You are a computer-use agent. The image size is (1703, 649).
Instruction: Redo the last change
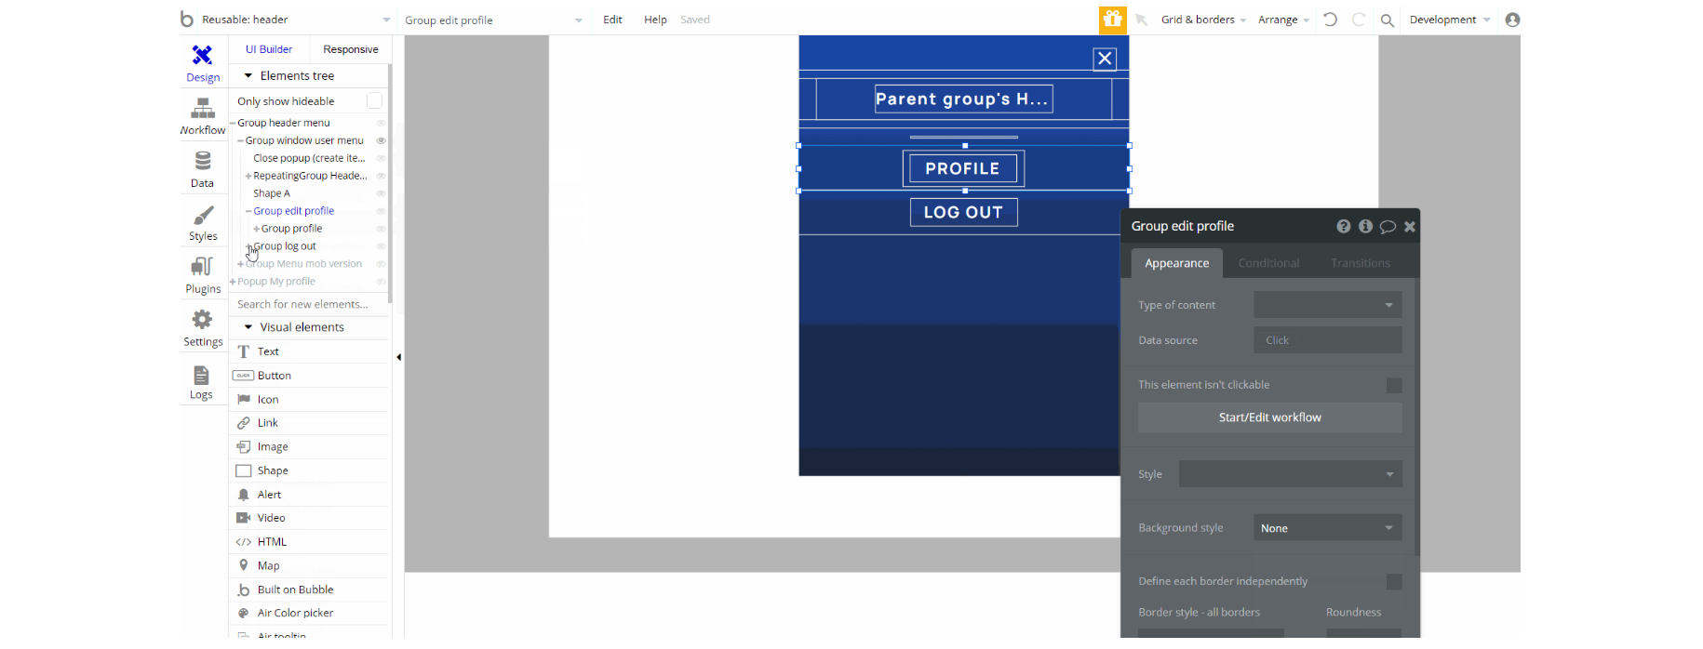click(1359, 20)
